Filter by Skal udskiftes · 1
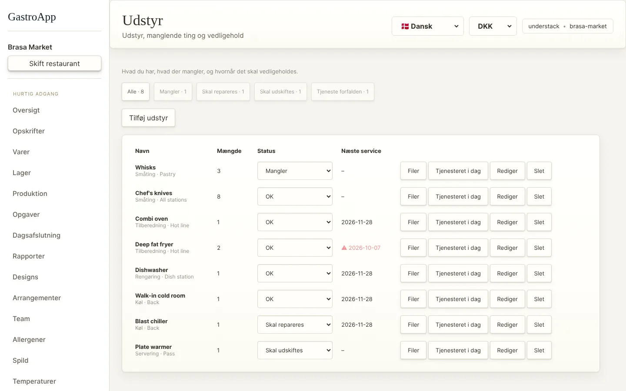The width and height of the screenshot is (626, 391). click(x=280, y=92)
